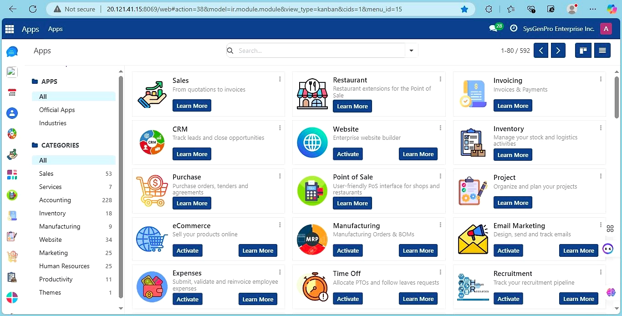Activate the Website app
This screenshot has width=622, height=316.
[348, 154]
